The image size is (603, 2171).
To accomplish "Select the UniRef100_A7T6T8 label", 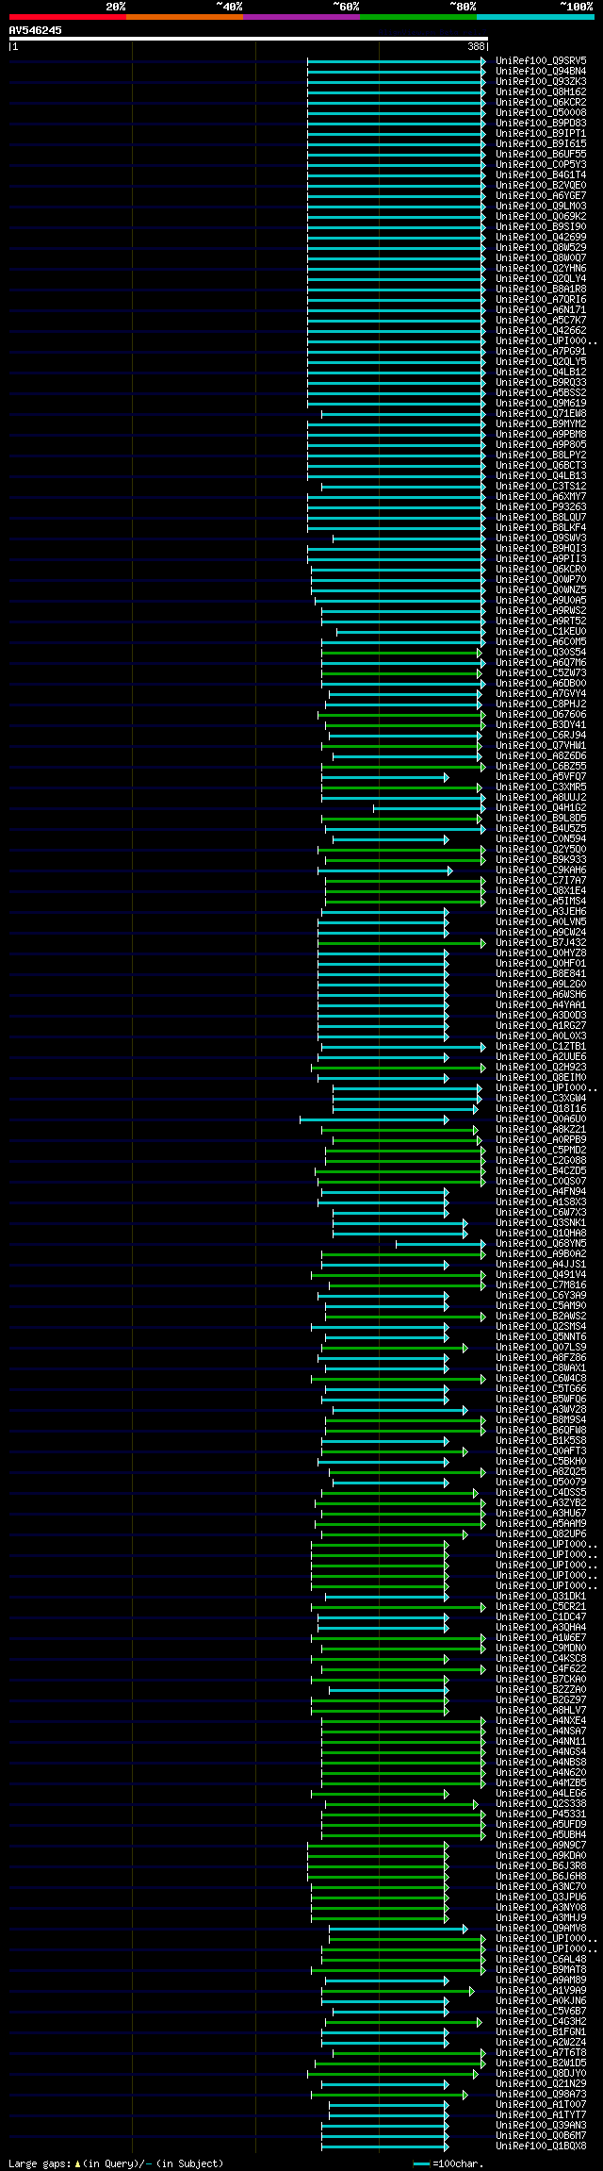I will pyautogui.click(x=541, y=2052).
